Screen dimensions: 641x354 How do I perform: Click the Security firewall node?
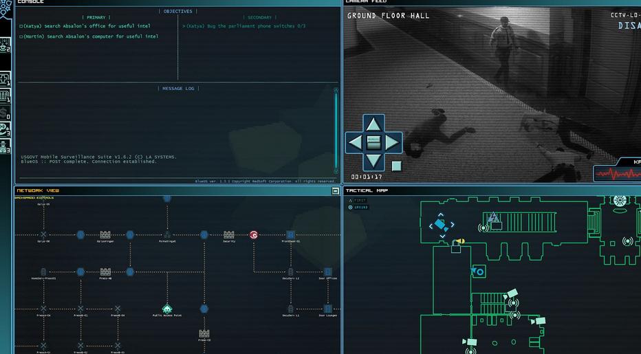229,234
